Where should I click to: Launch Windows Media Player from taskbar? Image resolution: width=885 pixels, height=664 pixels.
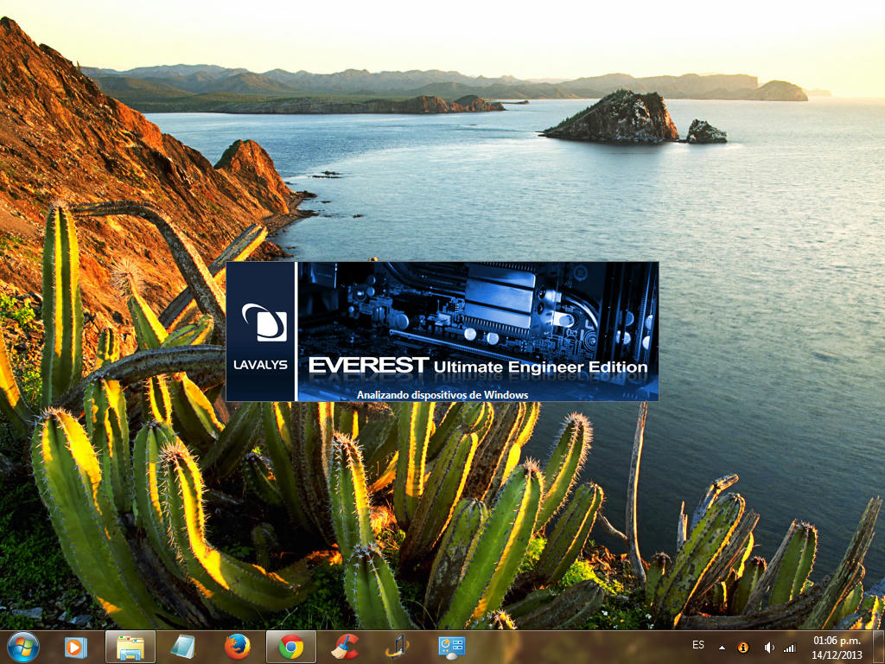click(76, 647)
